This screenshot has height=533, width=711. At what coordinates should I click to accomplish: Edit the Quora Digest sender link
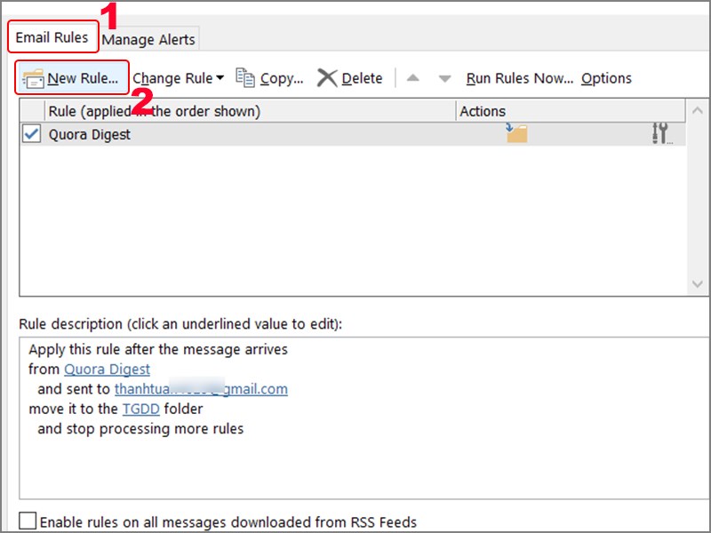[107, 369]
